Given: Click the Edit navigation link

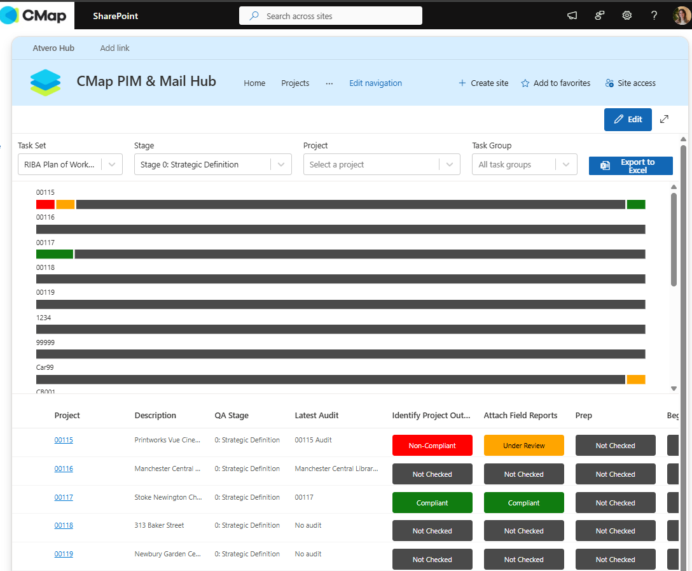Looking at the screenshot, I should (x=375, y=83).
